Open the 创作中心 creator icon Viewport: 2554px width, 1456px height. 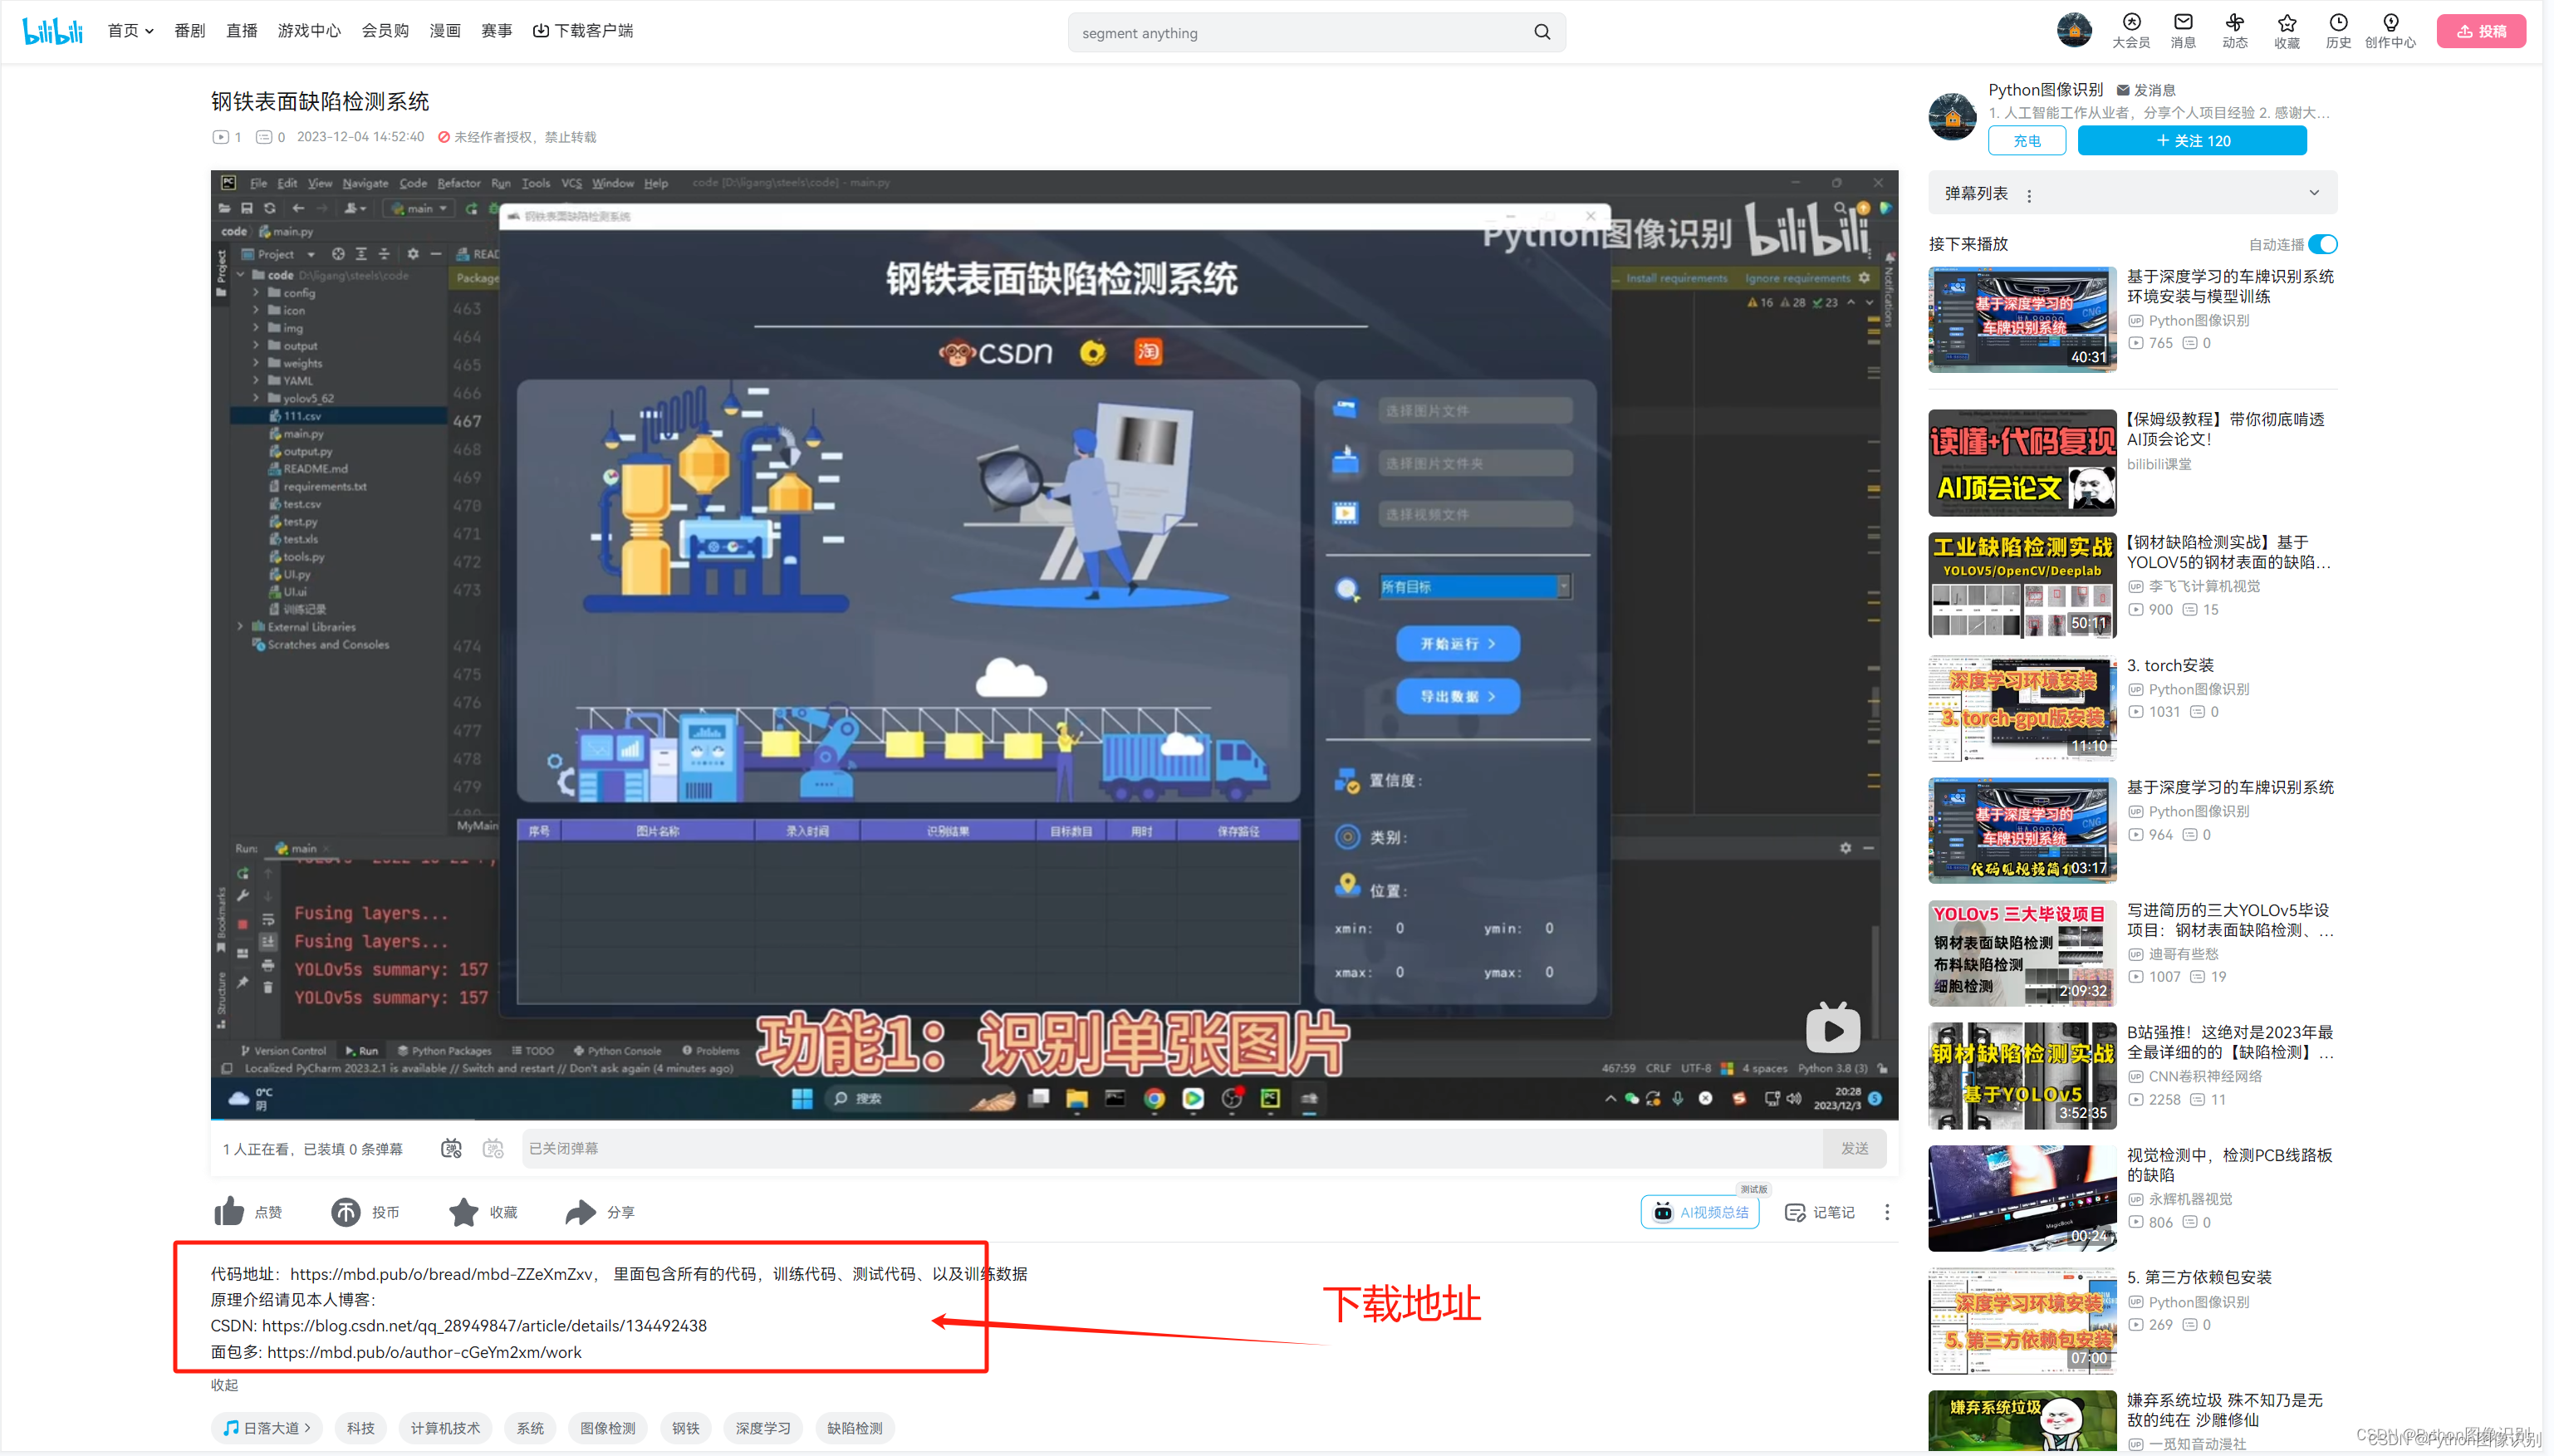click(x=2390, y=31)
